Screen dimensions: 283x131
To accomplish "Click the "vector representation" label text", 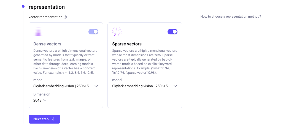I will [45, 17].
